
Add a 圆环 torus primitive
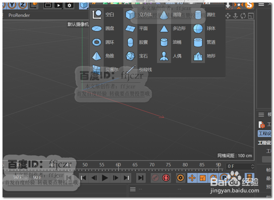97,42
